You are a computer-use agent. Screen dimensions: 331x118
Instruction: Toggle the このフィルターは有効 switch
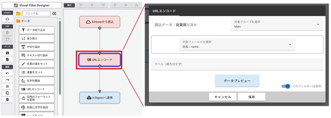pyautogui.click(x=286, y=86)
